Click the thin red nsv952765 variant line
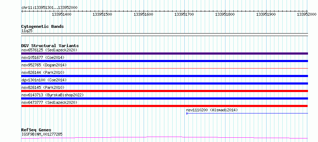 [x=164, y=69]
